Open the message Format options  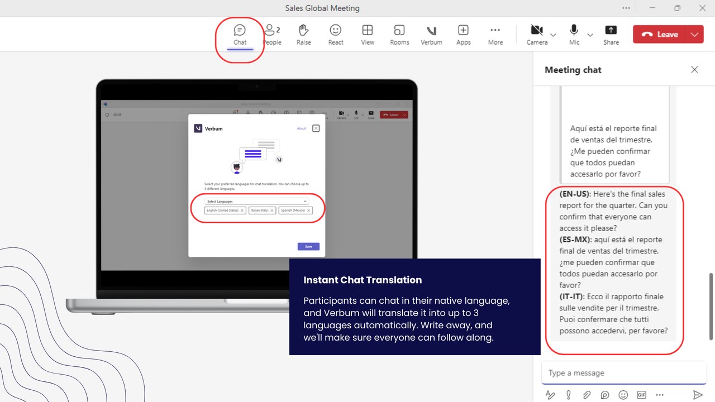(x=550, y=395)
